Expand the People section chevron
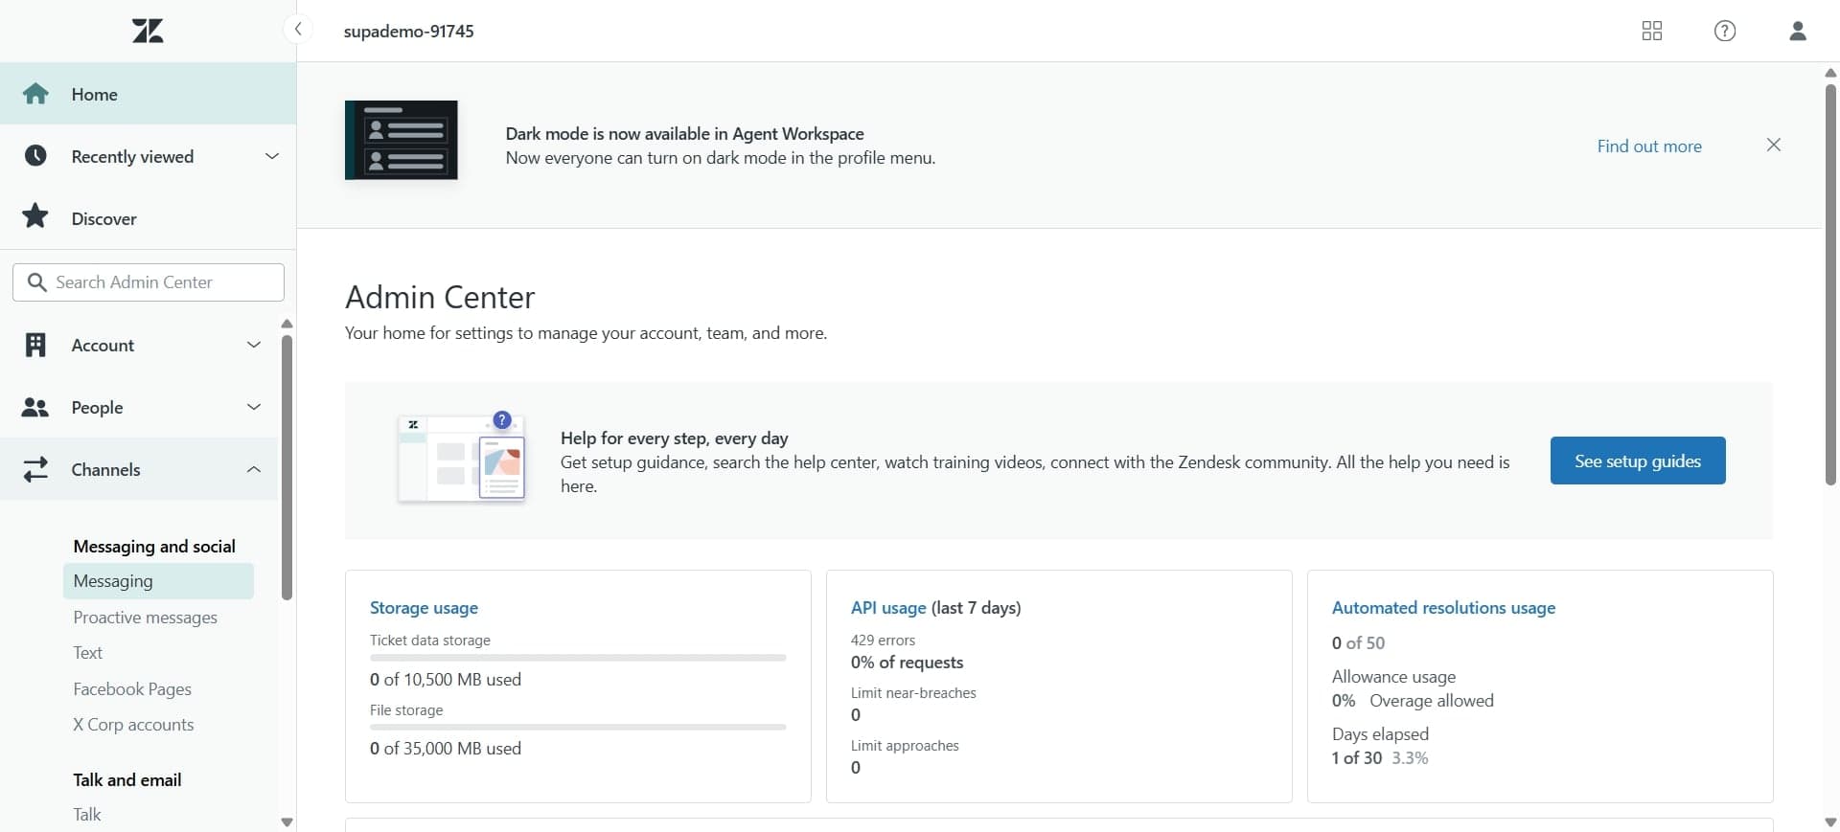1840x832 pixels. [x=254, y=407]
